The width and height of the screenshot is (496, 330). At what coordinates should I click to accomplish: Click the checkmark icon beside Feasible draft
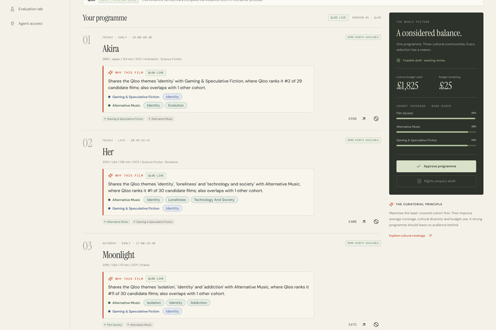pyautogui.click(x=399, y=60)
